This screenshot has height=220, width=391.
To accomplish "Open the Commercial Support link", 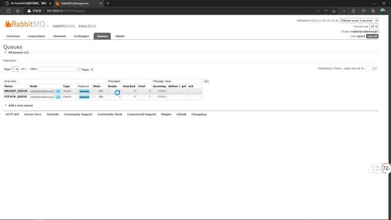I will point(141,114).
